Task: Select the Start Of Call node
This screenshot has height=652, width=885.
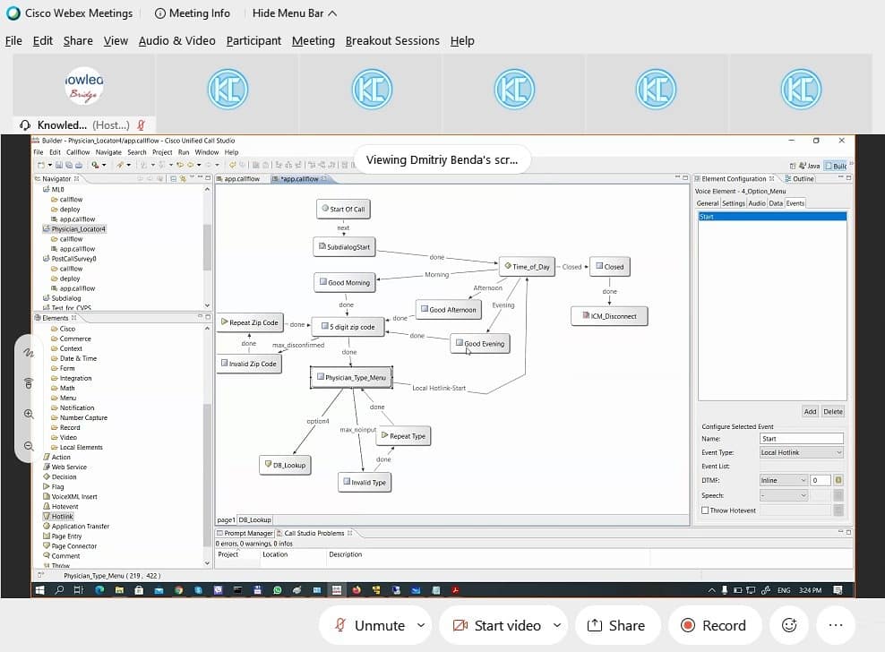Action: [343, 209]
